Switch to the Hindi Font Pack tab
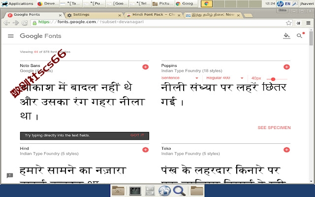 click(154, 15)
